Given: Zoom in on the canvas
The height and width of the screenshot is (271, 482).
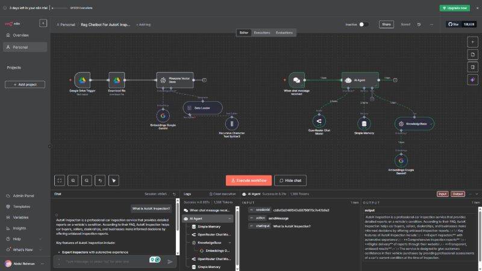Looking at the screenshot, I should [73, 181].
